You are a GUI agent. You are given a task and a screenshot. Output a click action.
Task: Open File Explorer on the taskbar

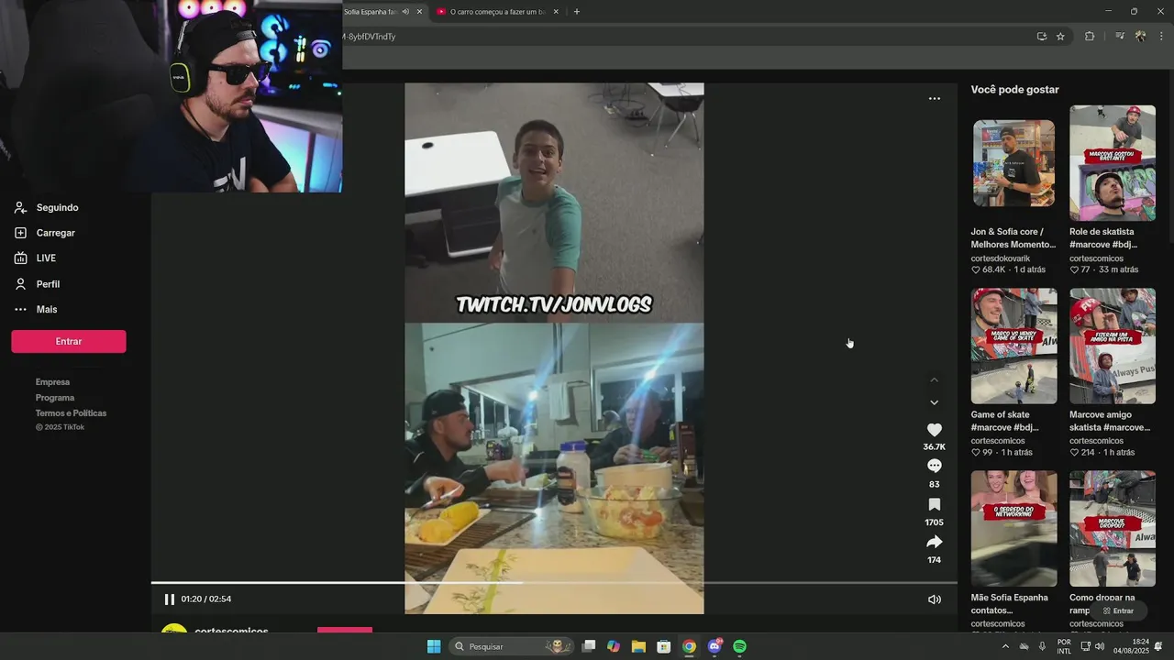pyautogui.click(x=638, y=646)
